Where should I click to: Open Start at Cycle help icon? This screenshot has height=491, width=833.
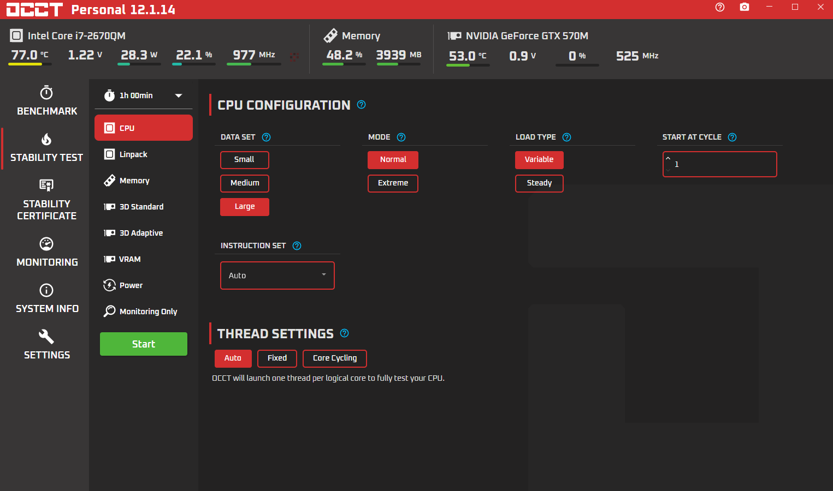732,137
